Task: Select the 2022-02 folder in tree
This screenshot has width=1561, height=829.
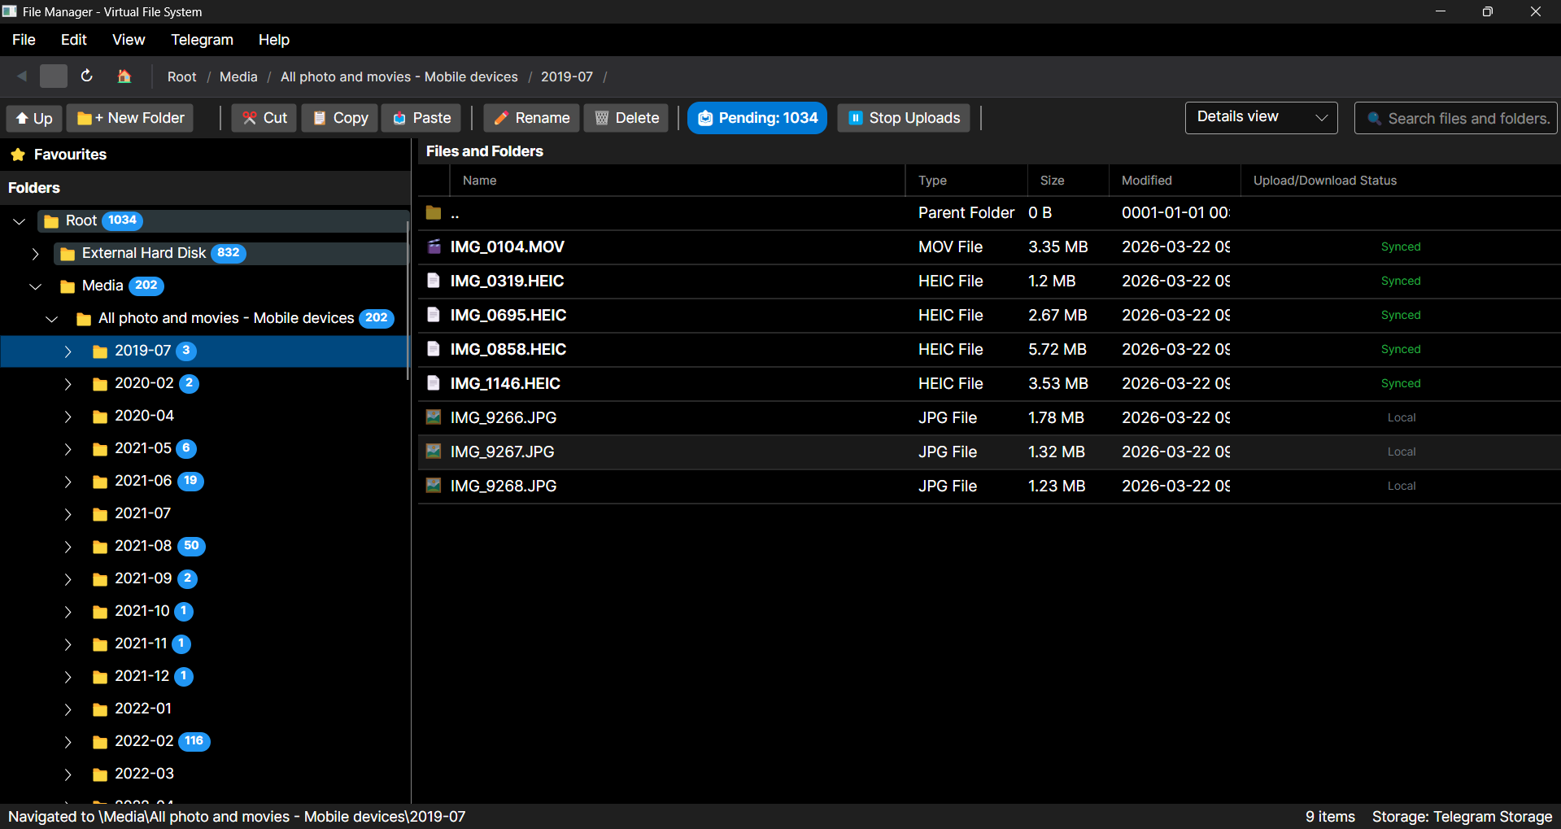Action: click(x=144, y=741)
